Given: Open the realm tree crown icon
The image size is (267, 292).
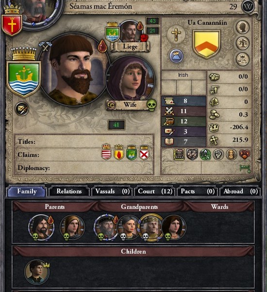Looking at the screenshot, I should point(243,59).
